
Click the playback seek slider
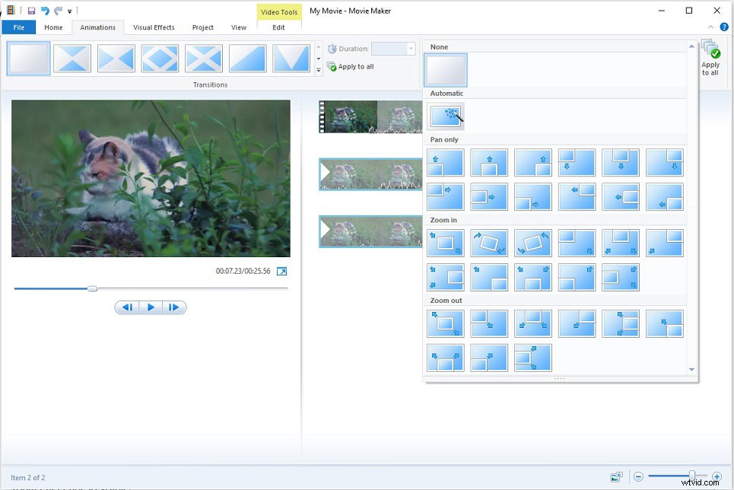pos(93,288)
